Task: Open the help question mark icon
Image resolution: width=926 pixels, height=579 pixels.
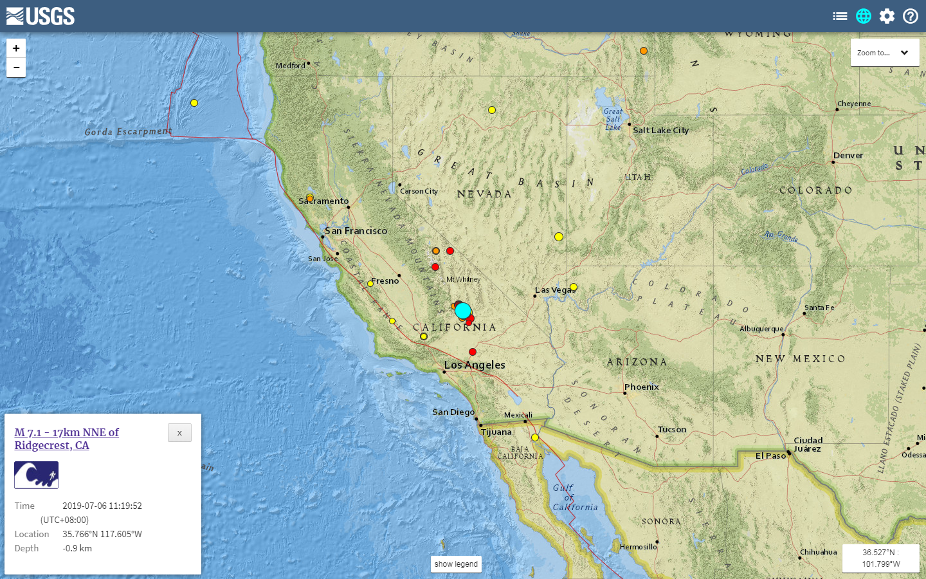Action: coord(911,16)
